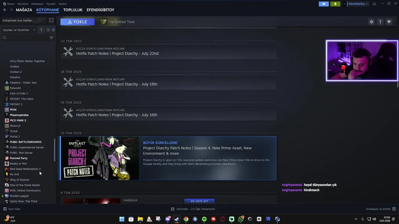Select Only Climb: Better Together
Image resolution: width=399 pixels, height=224 pixels.
[27, 61]
